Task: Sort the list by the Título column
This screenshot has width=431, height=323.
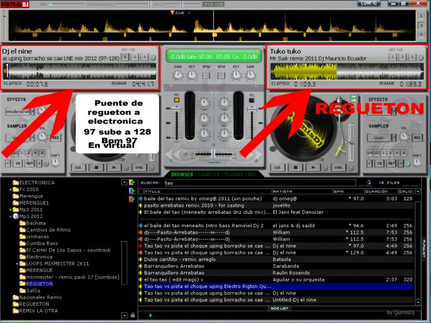Action: pyautogui.click(x=208, y=191)
